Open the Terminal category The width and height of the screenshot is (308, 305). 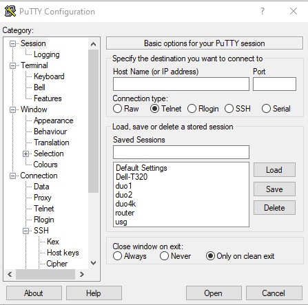click(x=34, y=65)
